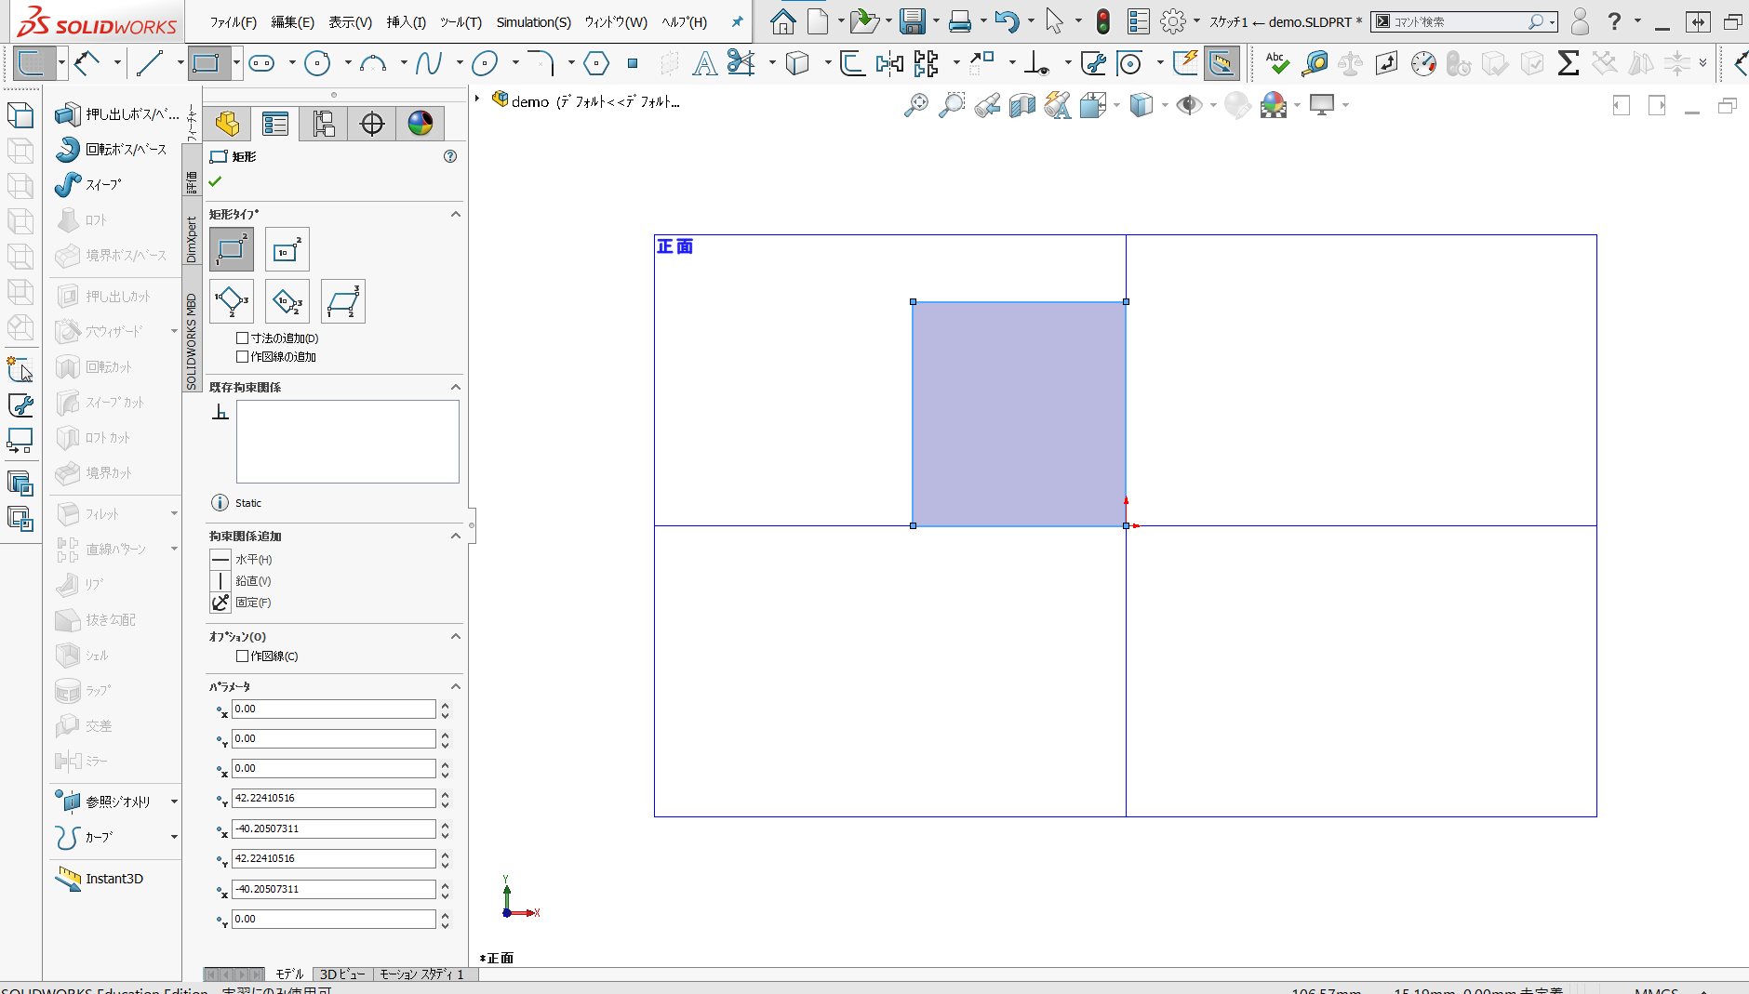Enable 寸法の追加 checkbox
The width and height of the screenshot is (1749, 994).
pos(243,338)
